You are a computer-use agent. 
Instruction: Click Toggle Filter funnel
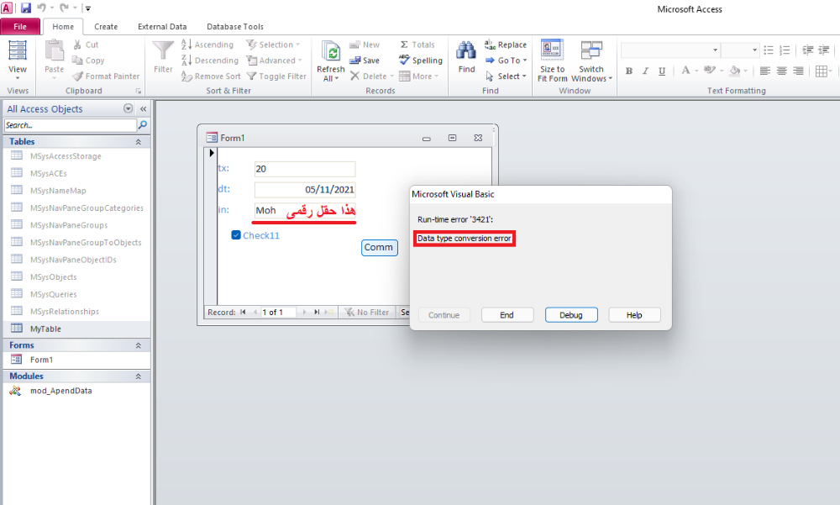pyautogui.click(x=276, y=76)
